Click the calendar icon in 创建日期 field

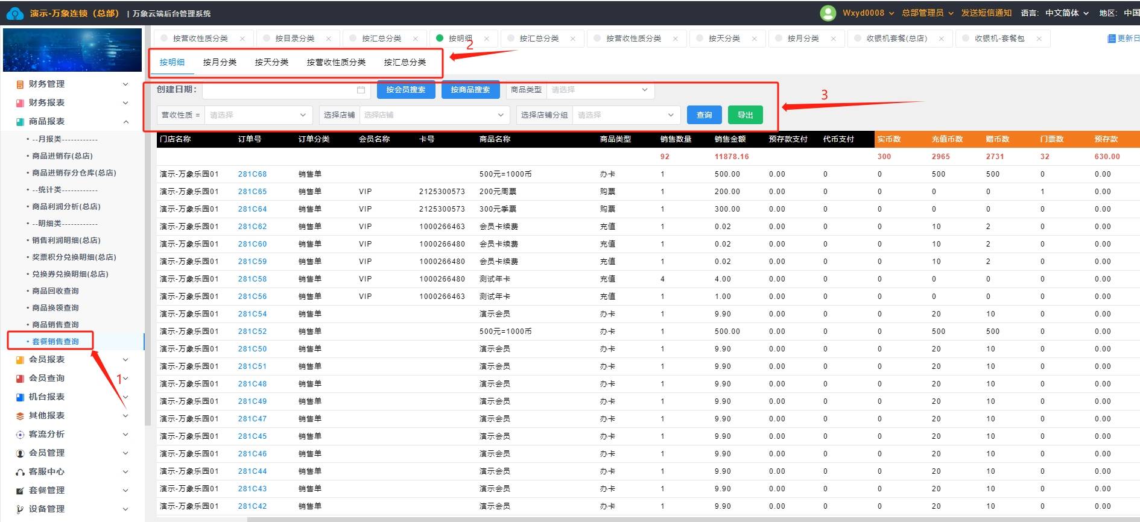tap(361, 90)
